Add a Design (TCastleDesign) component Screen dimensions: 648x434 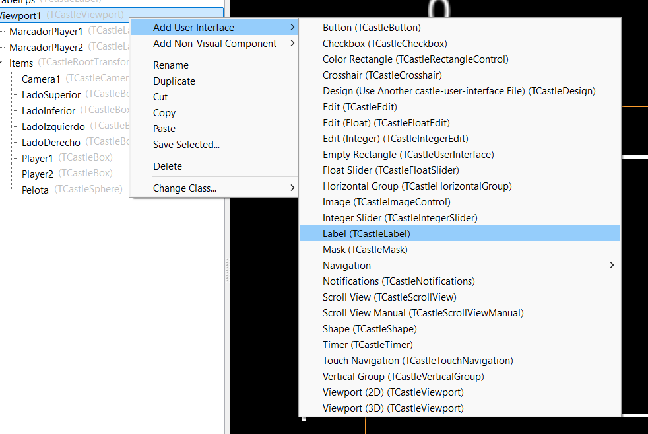pyautogui.click(x=460, y=91)
